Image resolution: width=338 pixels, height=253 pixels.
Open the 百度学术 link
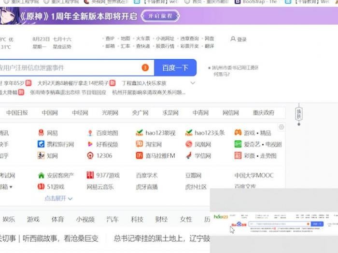[147, 175]
